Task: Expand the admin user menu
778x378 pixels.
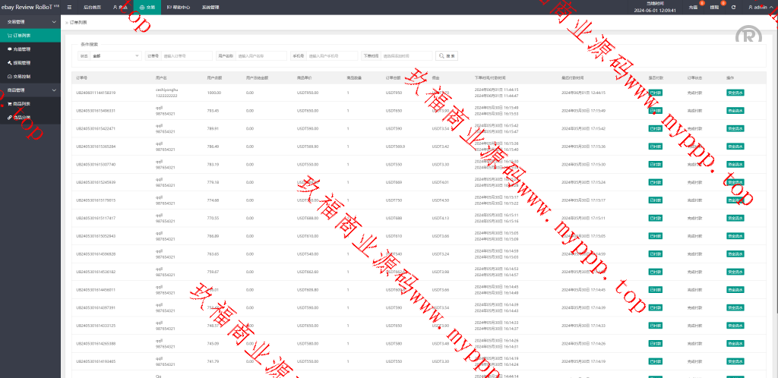Action: tap(758, 7)
